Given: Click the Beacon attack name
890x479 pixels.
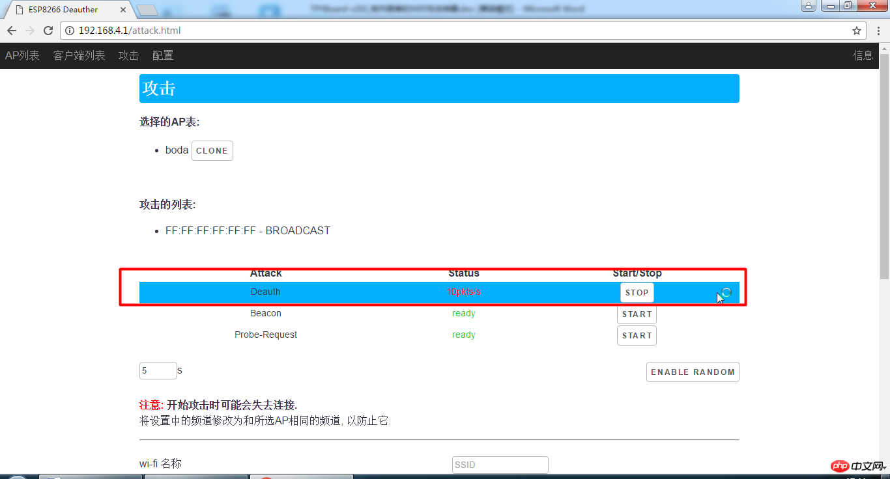Looking at the screenshot, I should [x=266, y=314].
